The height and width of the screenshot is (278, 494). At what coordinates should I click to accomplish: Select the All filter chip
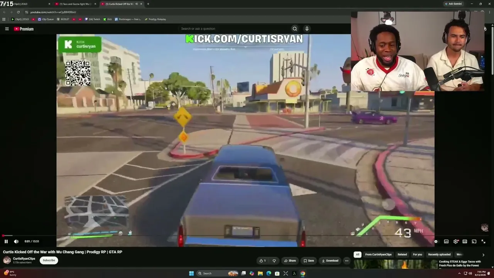357,254
